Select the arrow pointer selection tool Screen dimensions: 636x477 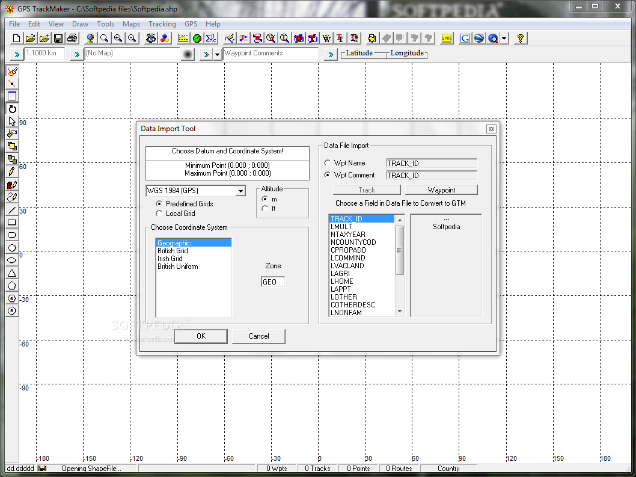point(12,122)
